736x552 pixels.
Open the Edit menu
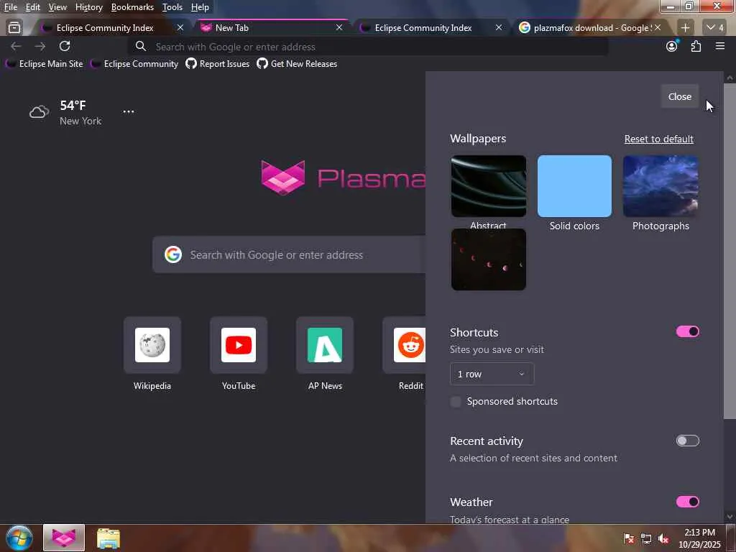[33, 7]
